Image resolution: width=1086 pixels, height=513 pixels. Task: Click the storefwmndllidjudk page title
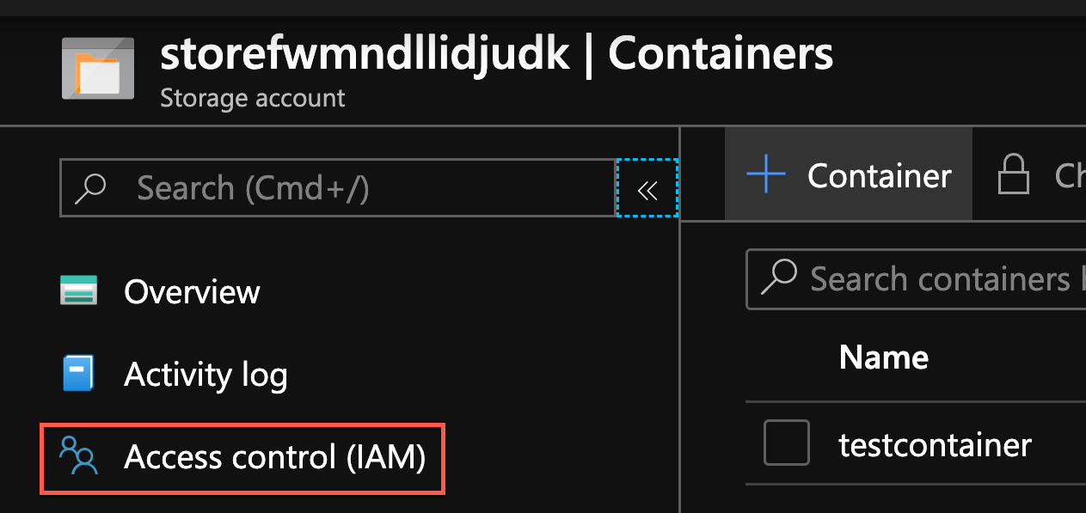pyautogui.click(x=365, y=54)
